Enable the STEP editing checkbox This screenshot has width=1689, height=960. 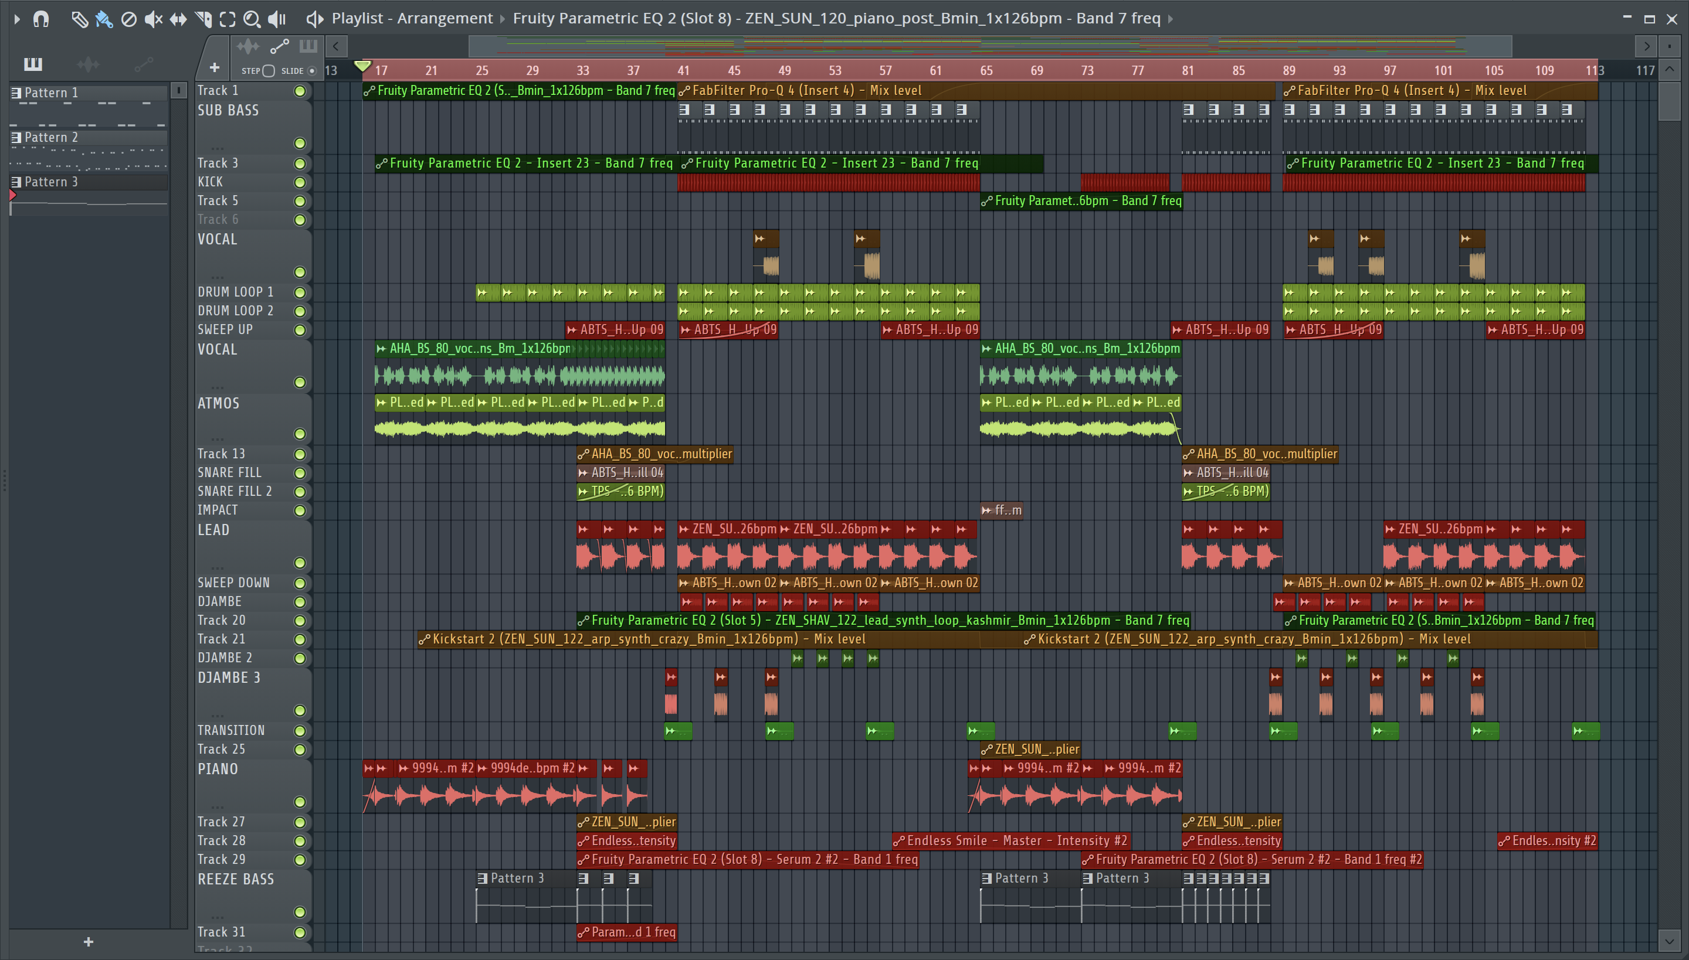click(x=269, y=70)
